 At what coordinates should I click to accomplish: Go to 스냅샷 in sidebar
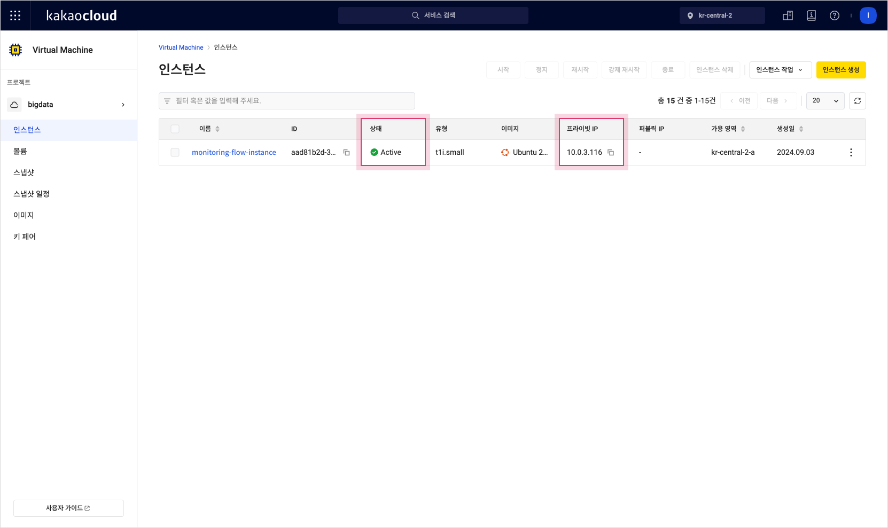68,172
